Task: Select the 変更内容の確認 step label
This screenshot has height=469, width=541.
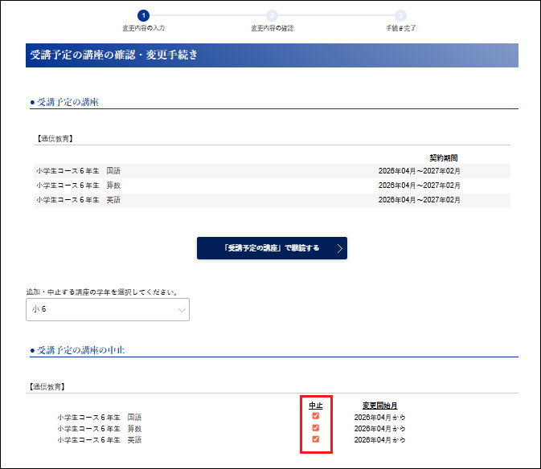Action: pyautogui.click(x=272, y=28)
